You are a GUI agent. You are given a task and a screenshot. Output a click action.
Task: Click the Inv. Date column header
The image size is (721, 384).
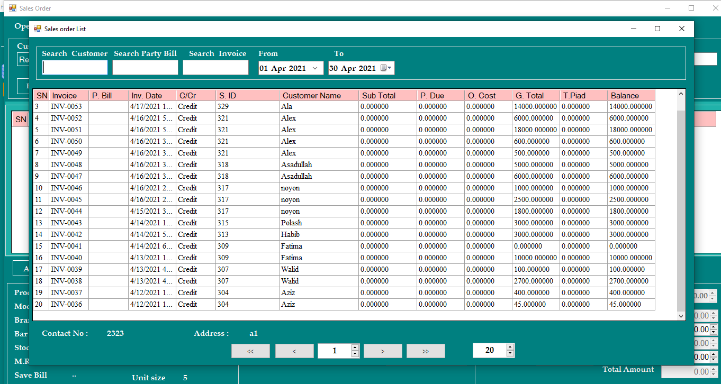152,96
